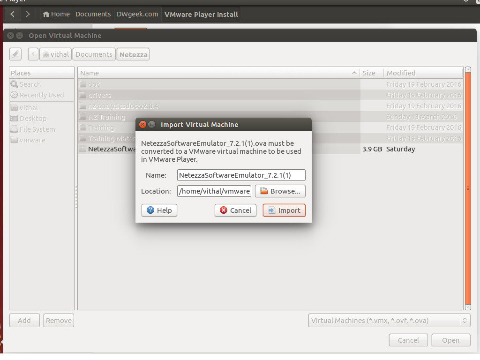Click the back arrow in file manager toolbar

pyautogui.click(x=13, y=14)
